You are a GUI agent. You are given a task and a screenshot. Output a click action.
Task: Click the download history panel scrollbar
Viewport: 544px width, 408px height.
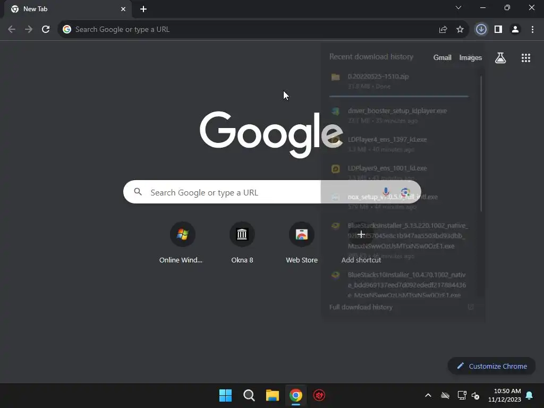[x=481, y=143]
